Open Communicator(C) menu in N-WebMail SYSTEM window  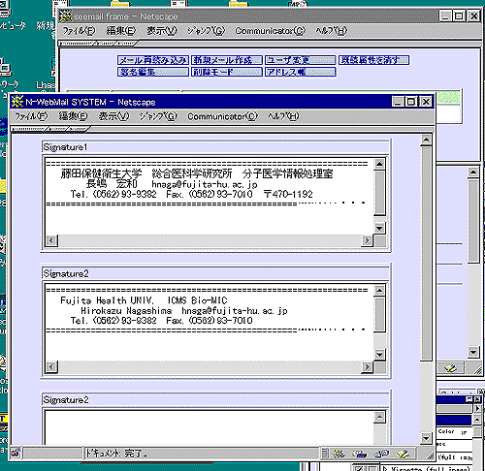pyautogui.click(x=222, y=116)
